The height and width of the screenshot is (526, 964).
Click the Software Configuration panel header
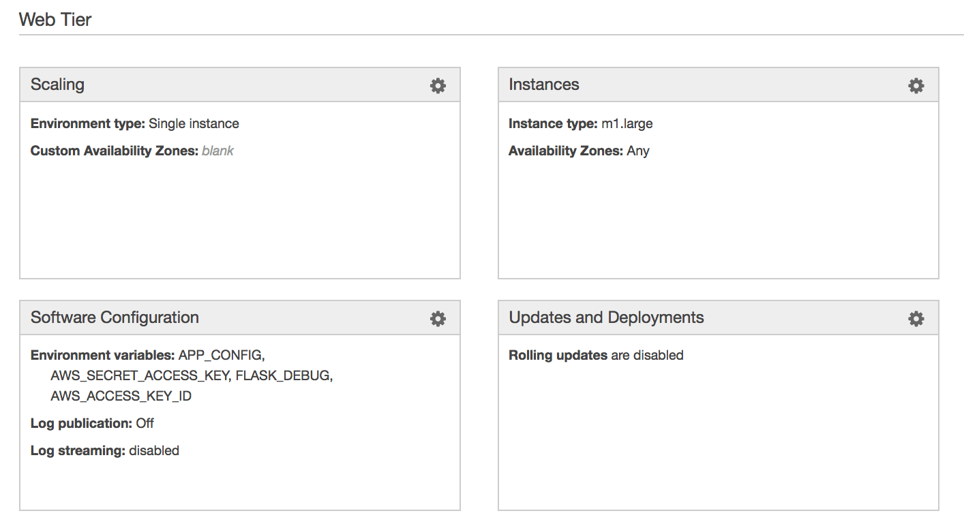(x=115, y=318)
